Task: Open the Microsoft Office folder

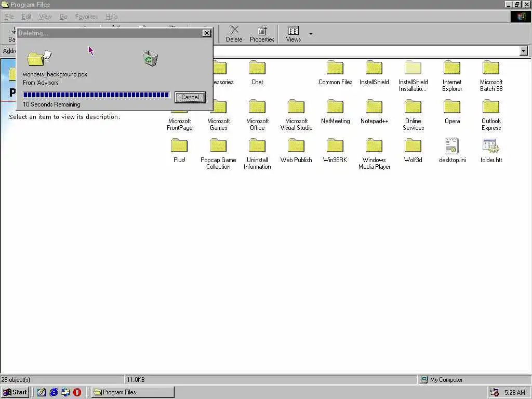Action: coord(257,115)
